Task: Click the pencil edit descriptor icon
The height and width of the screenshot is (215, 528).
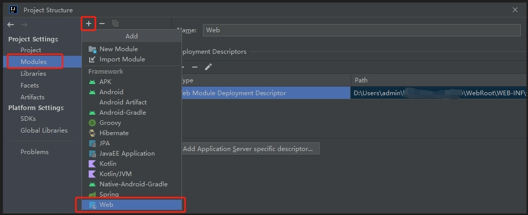Action: 208,67
